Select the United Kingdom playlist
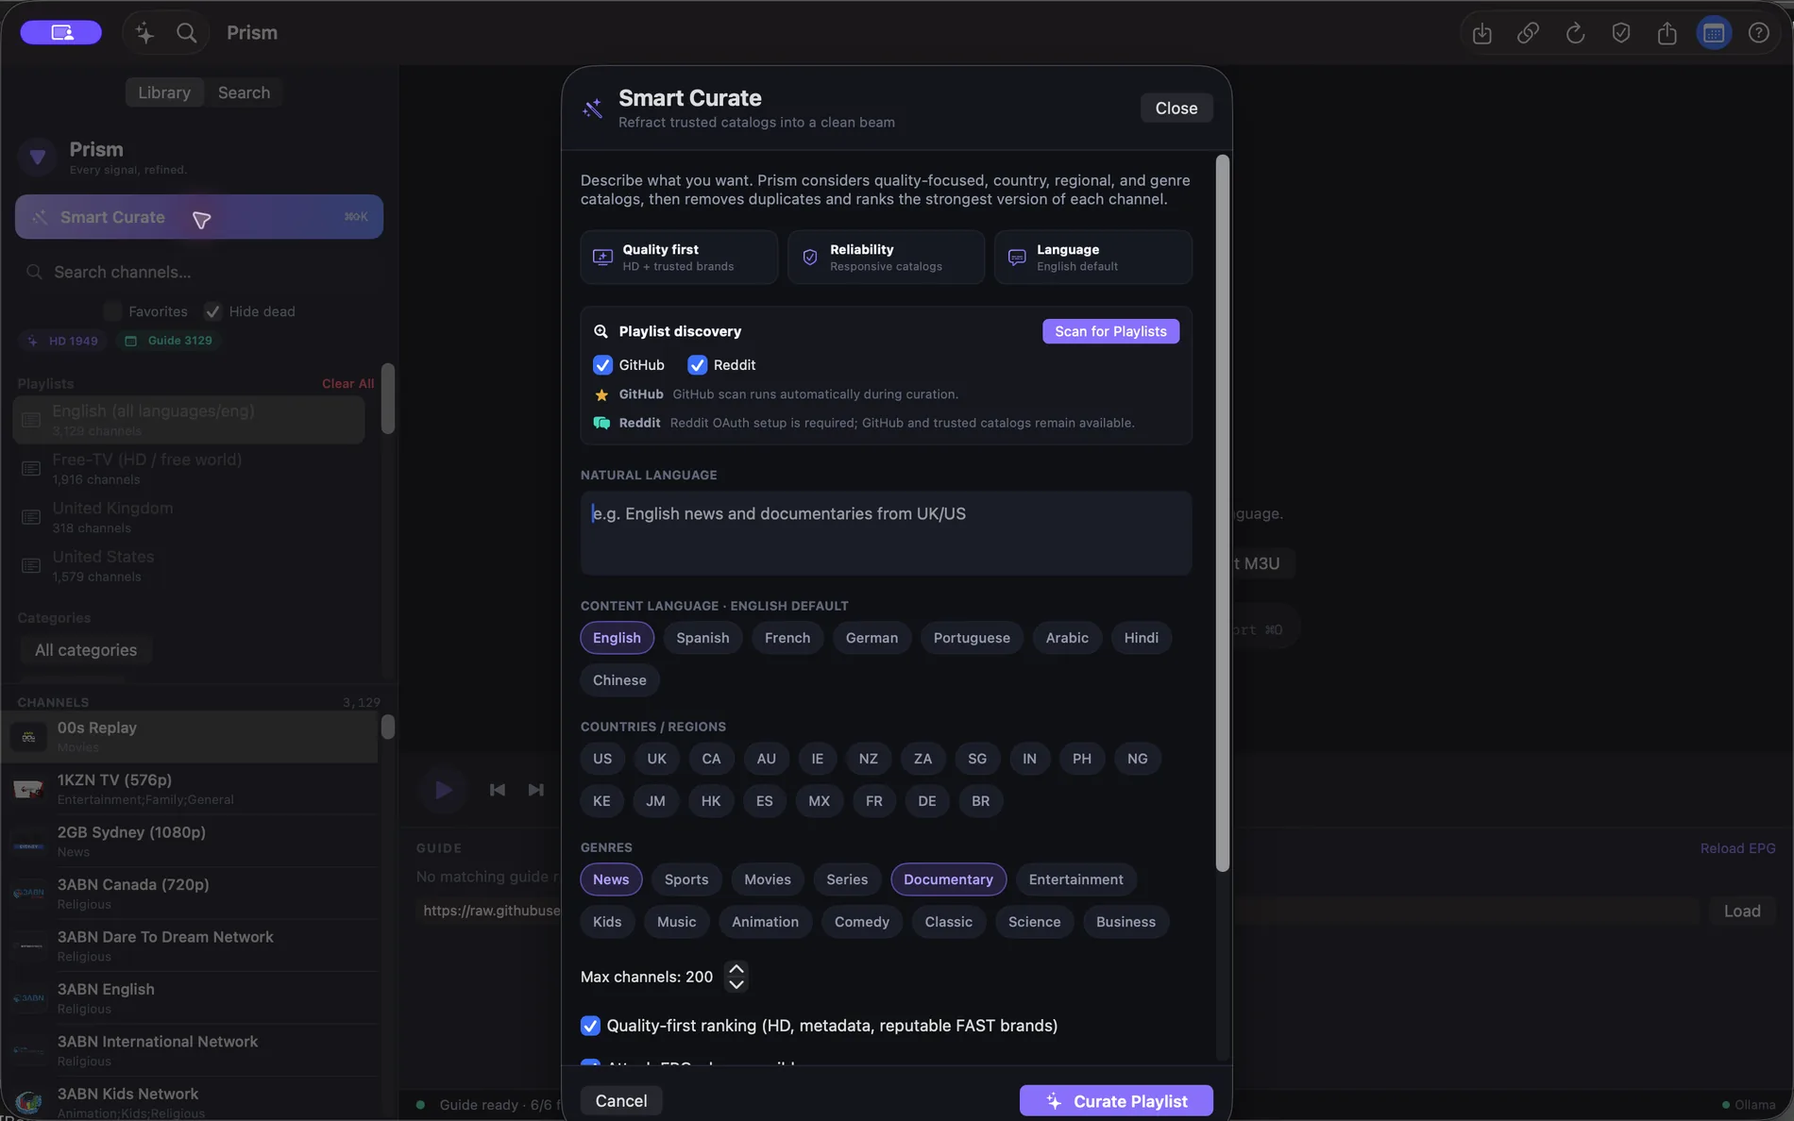 (189, 517)
